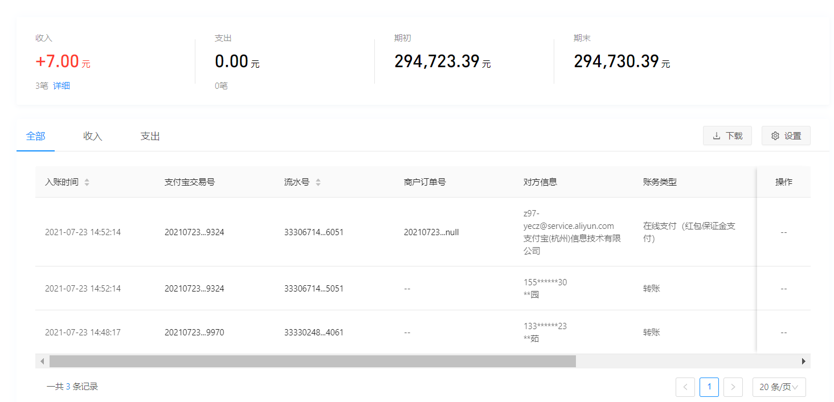Go to previous page with left chevron

(685, 387)
